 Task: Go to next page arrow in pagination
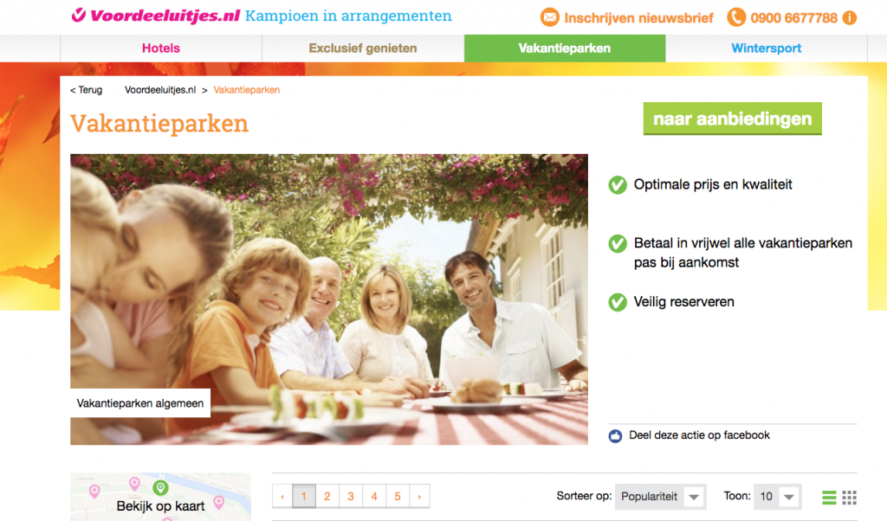(x=419, y=496)
